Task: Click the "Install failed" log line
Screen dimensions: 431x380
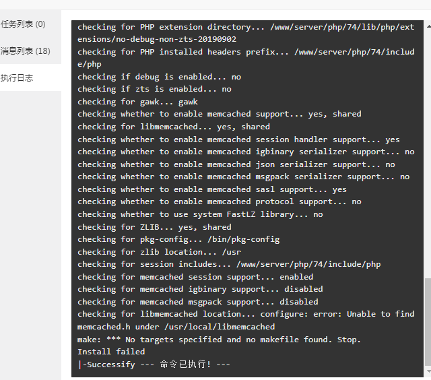Action: (111, 352)
